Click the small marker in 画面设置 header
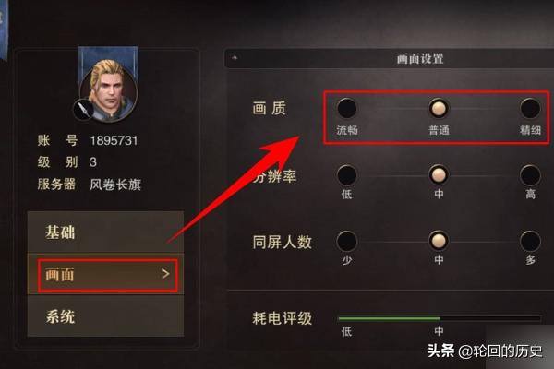This screenshot has width=554, height=369. point(235,57)
